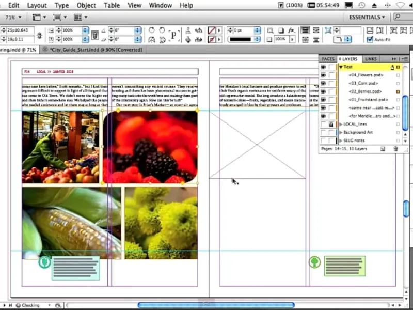Viewport: 413px width, 310px height.
Task: Switch to the LINKS panel tab
Action: pyautogui.click(x=371, y=59)
